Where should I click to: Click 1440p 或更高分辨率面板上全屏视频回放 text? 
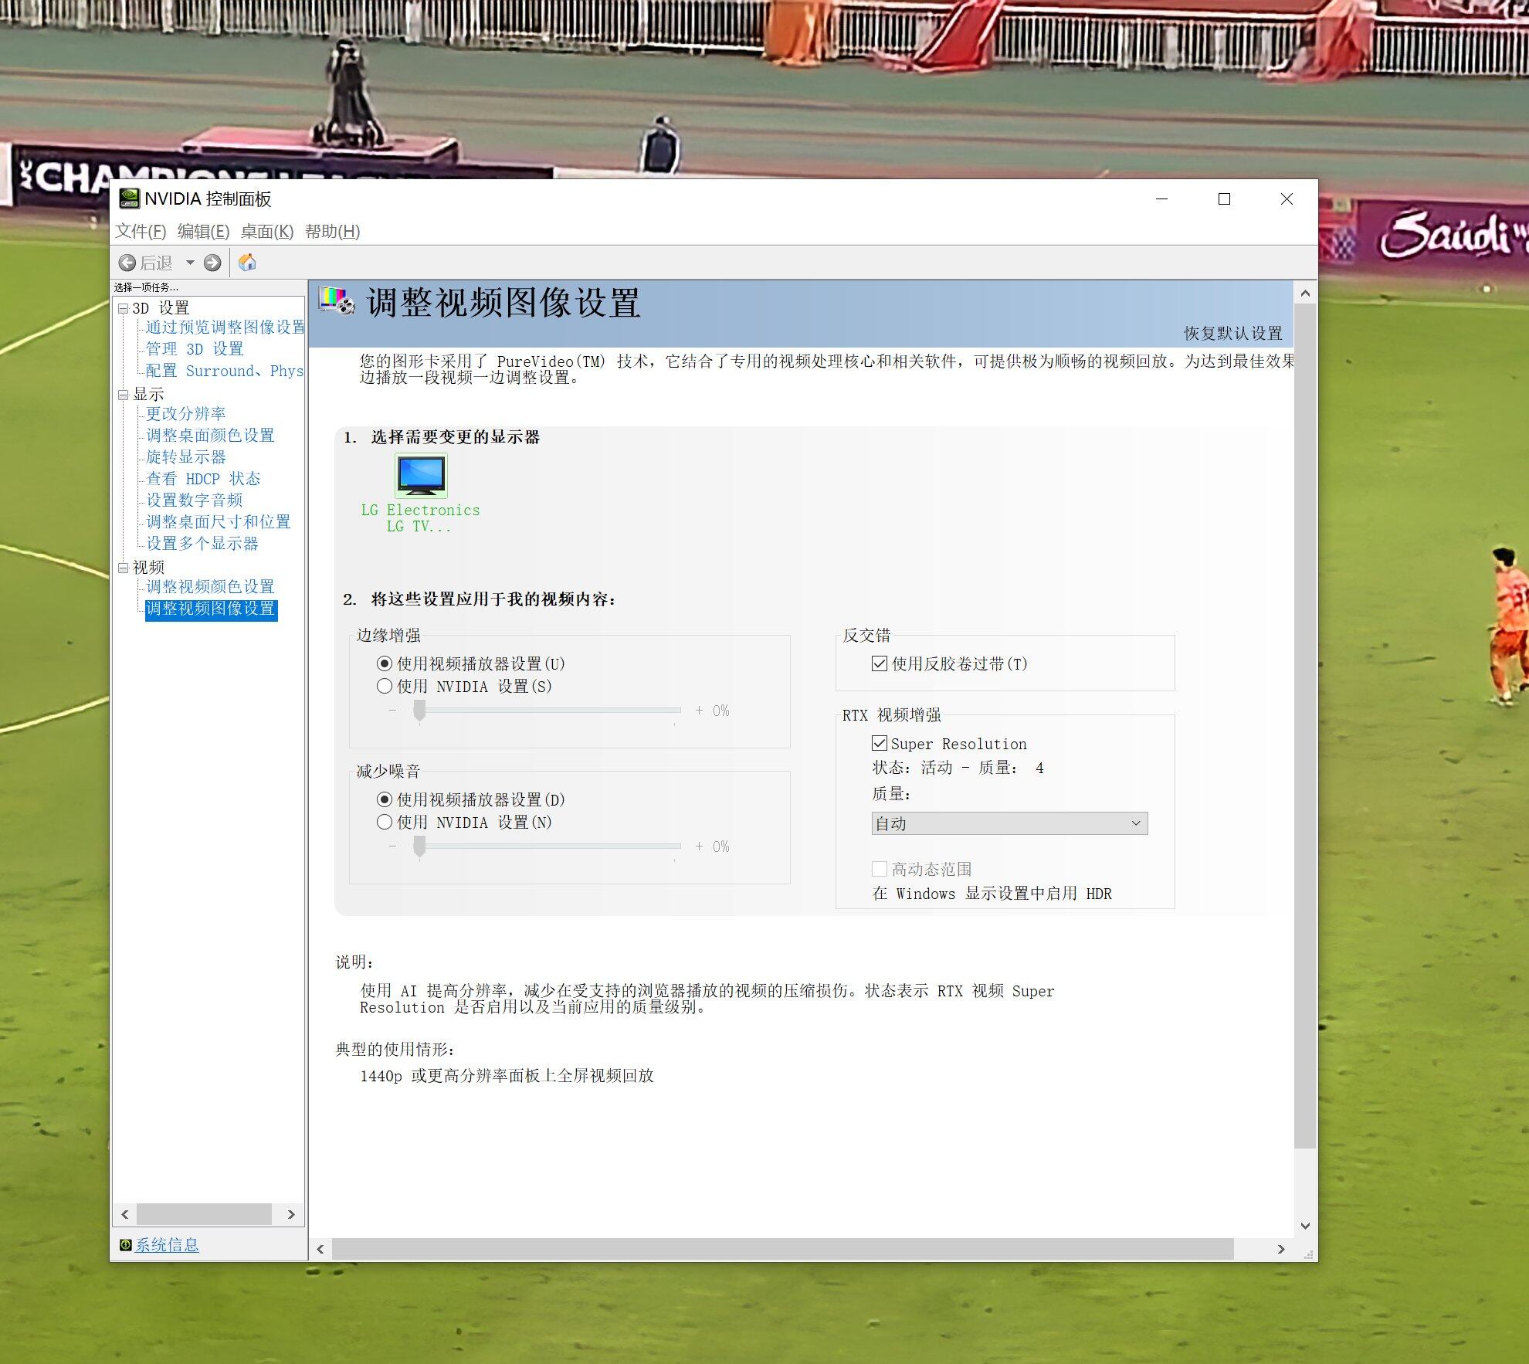507,1076
